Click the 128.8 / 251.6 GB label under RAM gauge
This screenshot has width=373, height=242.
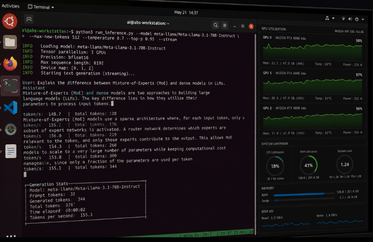click(309, 178)
